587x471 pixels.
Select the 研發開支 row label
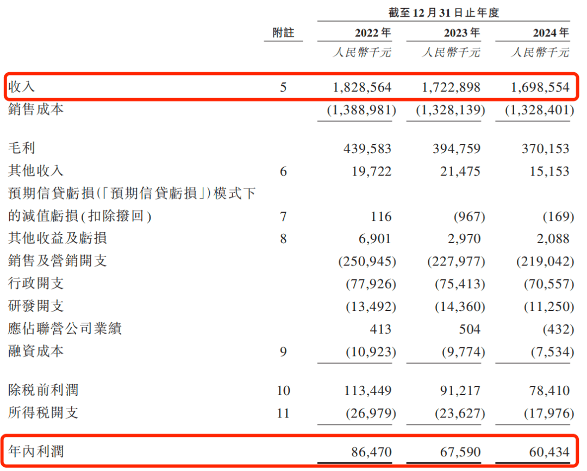[x=36, y=306]
